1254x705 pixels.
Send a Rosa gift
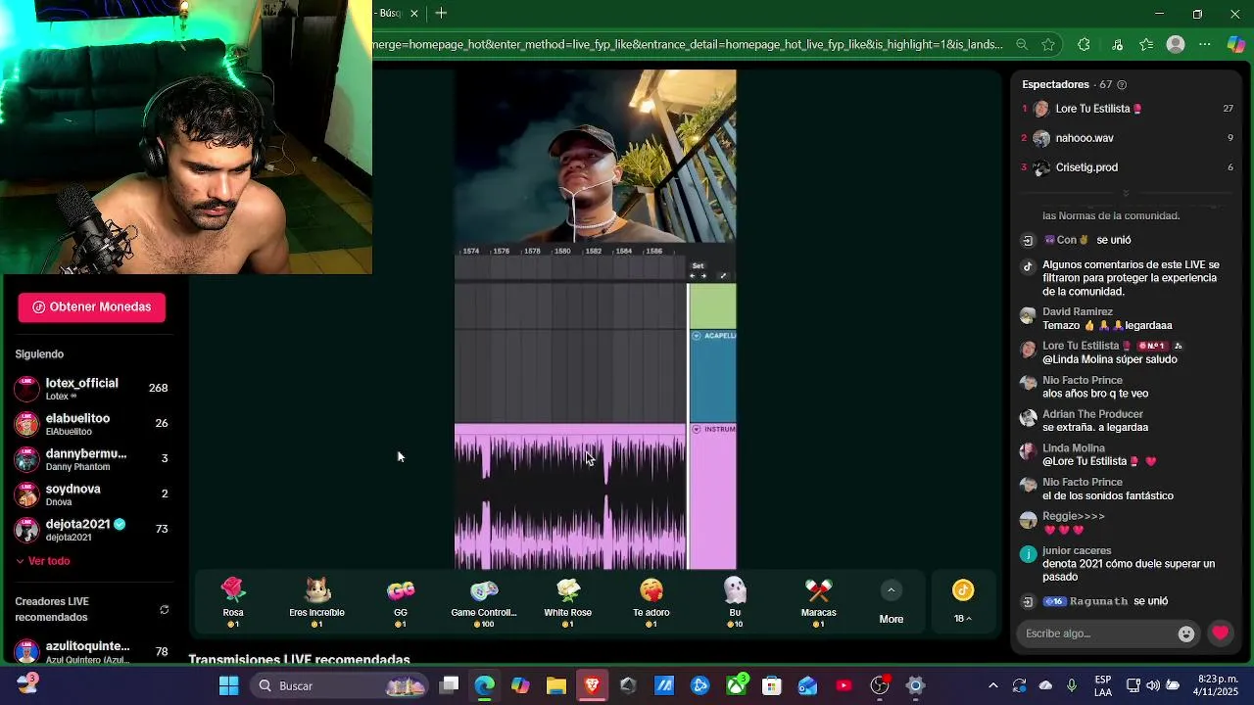pyautogui.click(x=233, y=601)
